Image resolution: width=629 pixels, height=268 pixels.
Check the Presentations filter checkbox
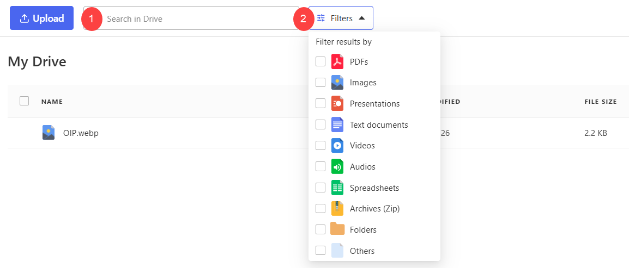click(x=320, y=104)
